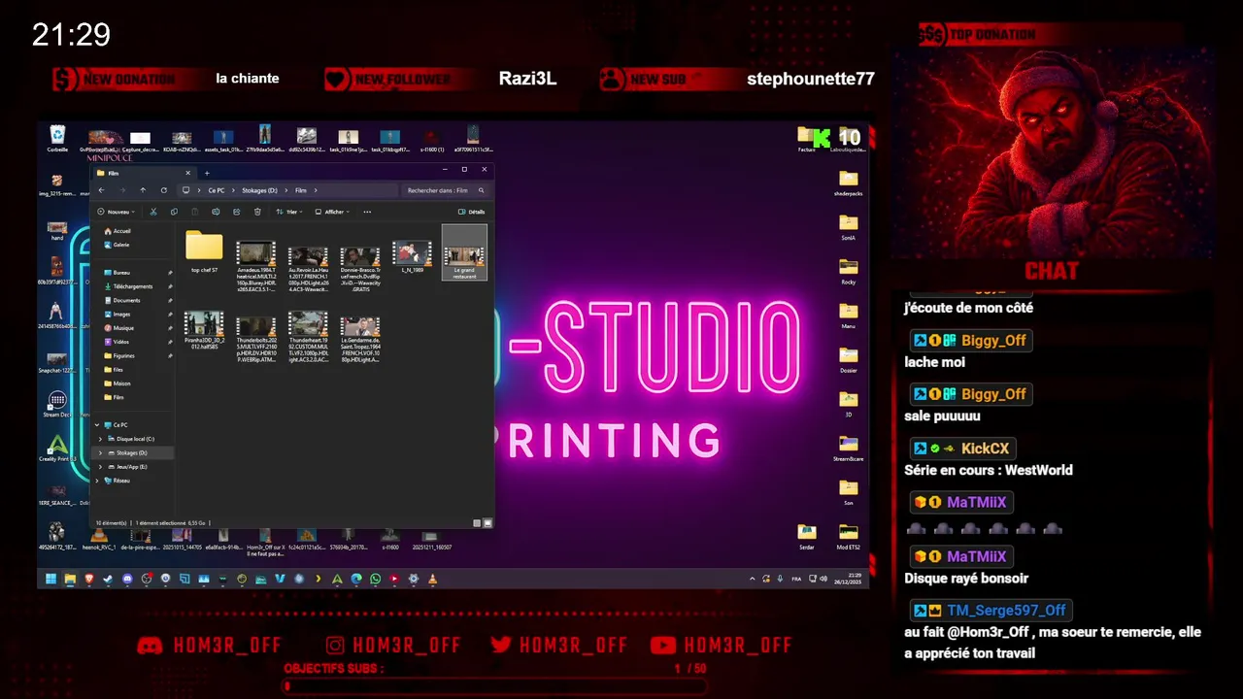
Task: Expand the chevron after Film in the address bar
Action: coord(316,190)
